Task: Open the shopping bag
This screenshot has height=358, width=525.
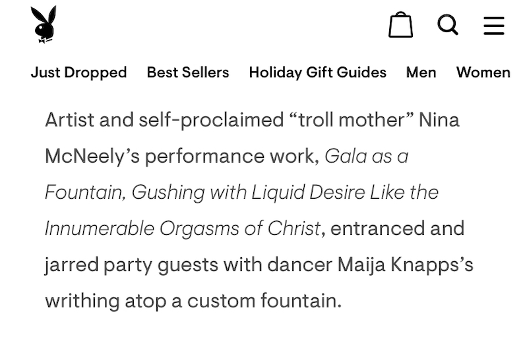Action: (400, 25)
